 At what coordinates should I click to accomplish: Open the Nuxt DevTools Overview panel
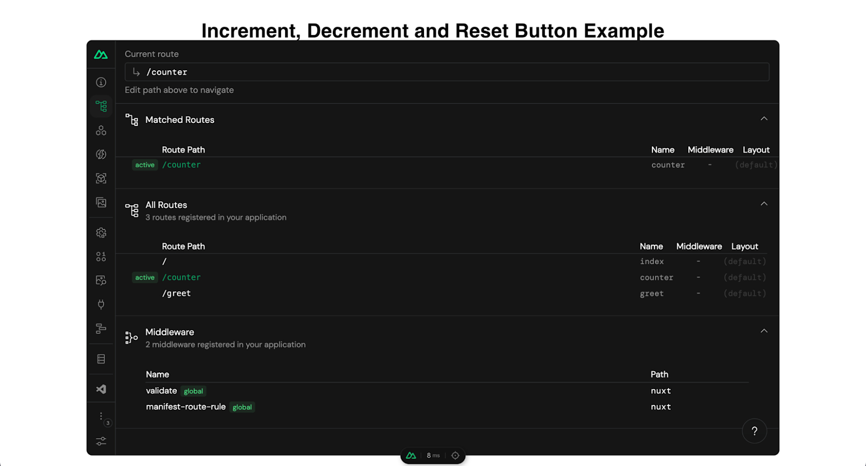pyautogui.click(x=101, y=82)
